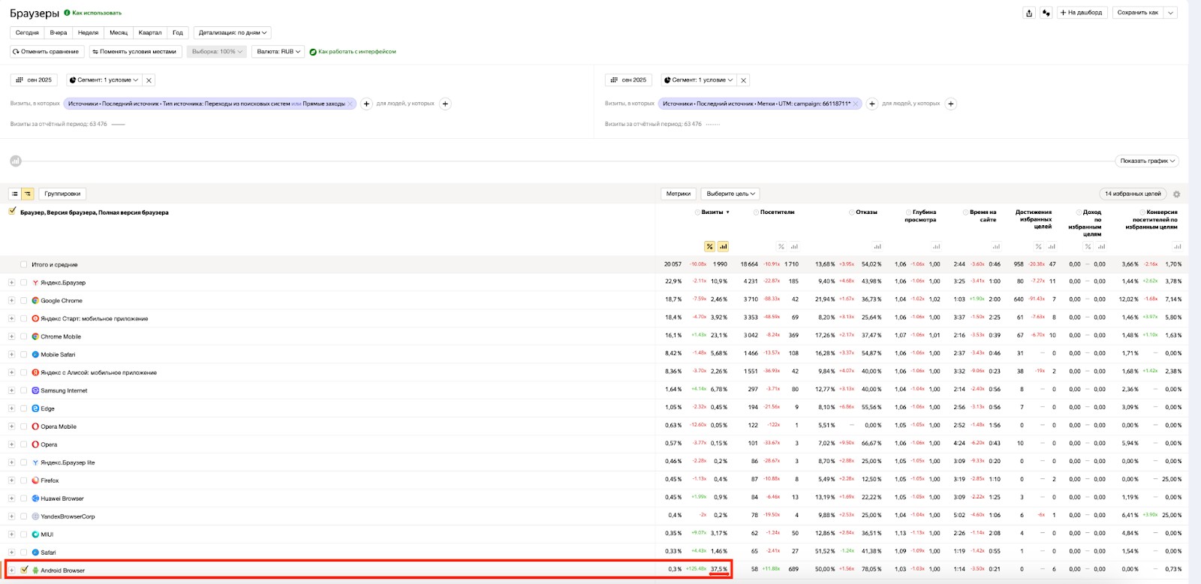This screenshot has width=1201, height=584.
Task: Click the export/share report icon
Action: click(1029, 13)
